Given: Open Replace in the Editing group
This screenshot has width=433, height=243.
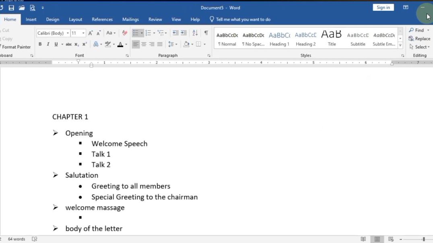Looking at the screenshot, I should [420, 39].
